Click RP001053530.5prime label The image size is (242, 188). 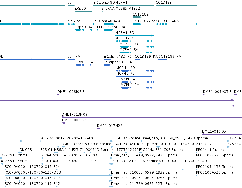(215, 156)
